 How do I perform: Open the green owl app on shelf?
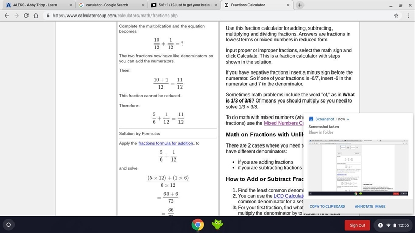[217, 225]
